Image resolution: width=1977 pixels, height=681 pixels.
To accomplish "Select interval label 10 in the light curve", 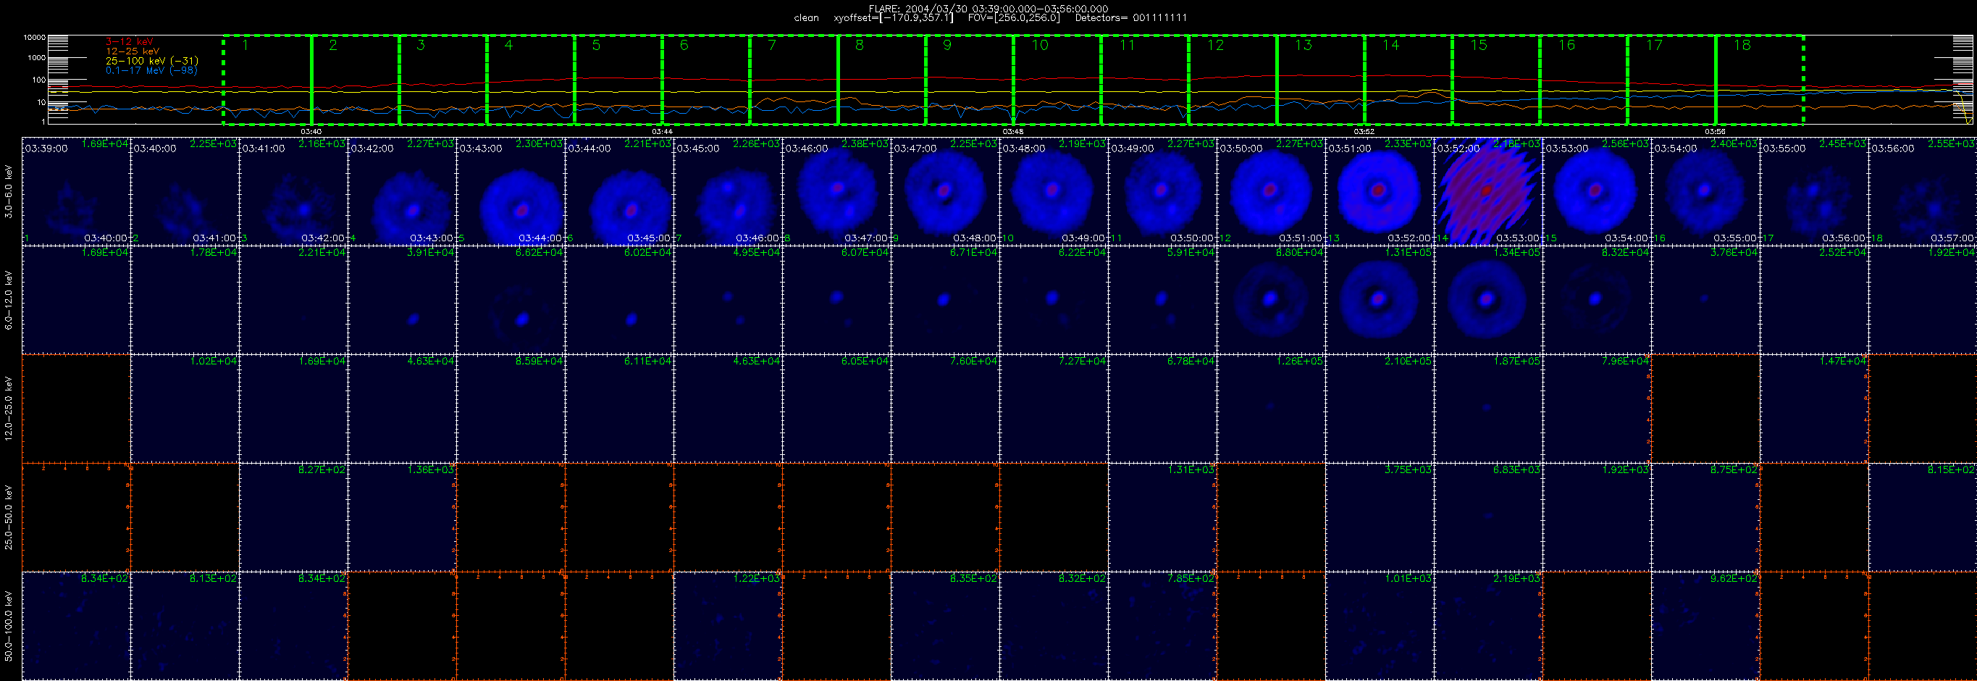I will (1039, 46).
